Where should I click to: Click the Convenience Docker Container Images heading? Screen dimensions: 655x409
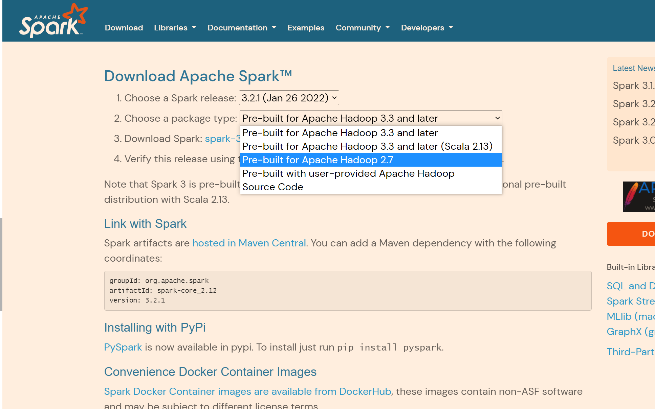coord(210,372)
